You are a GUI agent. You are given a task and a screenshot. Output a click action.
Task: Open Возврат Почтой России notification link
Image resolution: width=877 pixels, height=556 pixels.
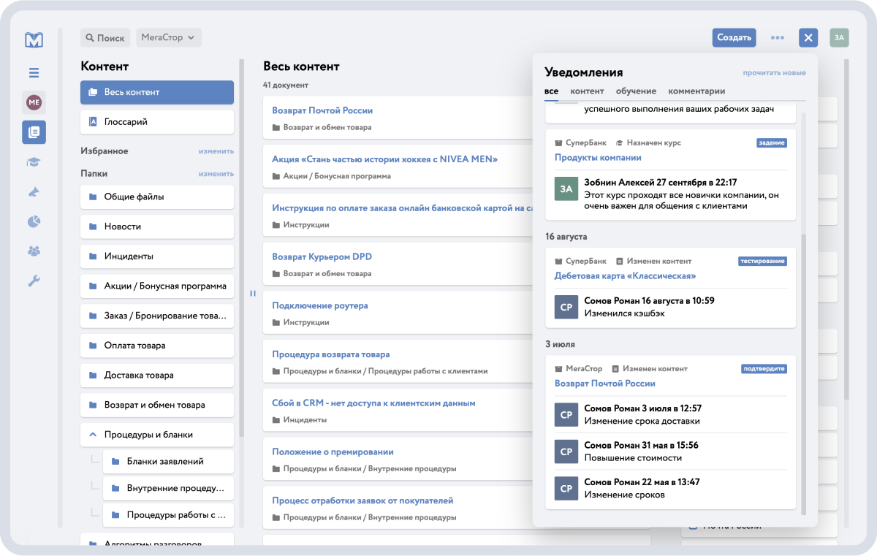[x=604, y=384]
